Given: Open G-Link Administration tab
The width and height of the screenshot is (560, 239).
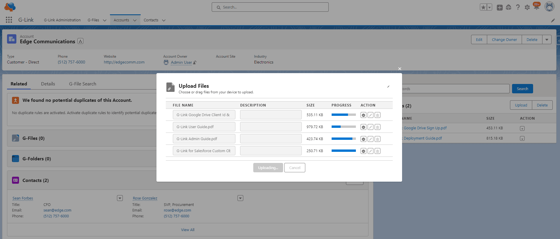Looking at the screenshot, I should [x=62, y=20].
